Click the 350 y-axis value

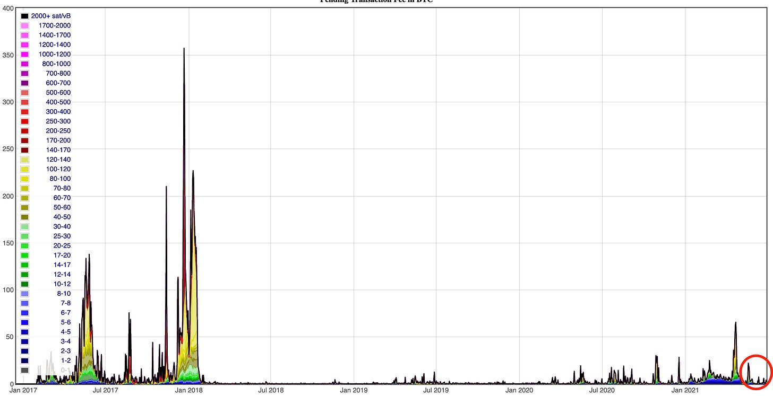(8, 55)
